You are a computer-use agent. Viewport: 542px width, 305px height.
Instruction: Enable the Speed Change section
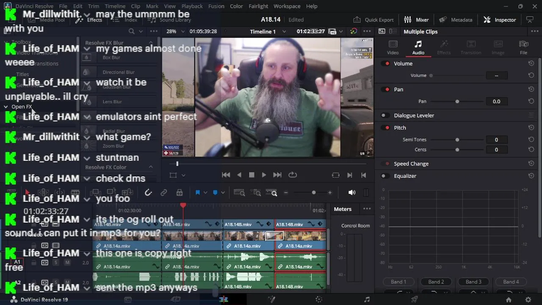[385, 164]
